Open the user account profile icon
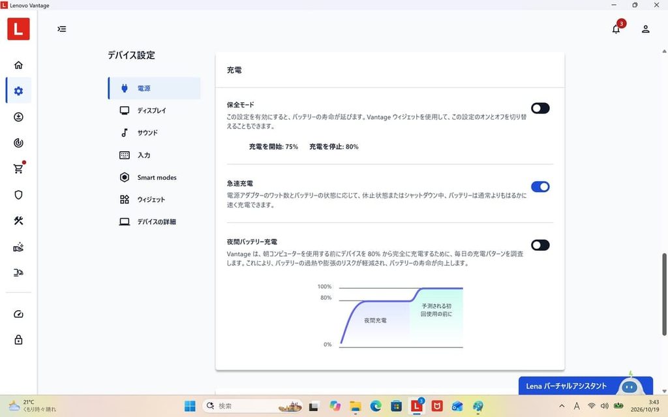This screenshot has height=417, width=668. pos(645,29)
